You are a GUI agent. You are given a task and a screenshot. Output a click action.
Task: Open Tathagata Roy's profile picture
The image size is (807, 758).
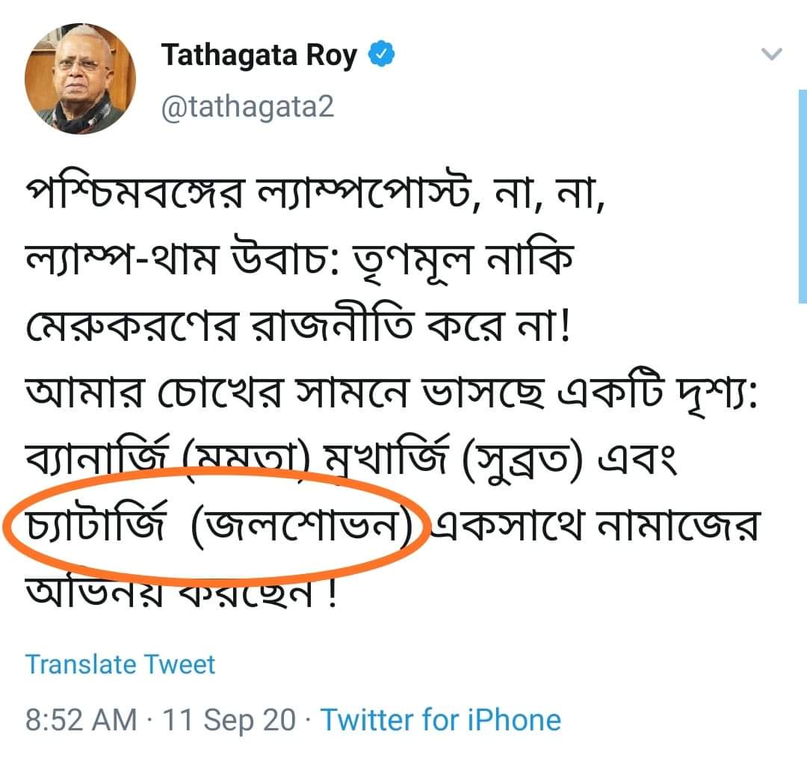(x=80, y=78)
